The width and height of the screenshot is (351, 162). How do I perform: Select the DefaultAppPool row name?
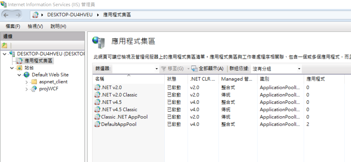(x=119, y=124)
